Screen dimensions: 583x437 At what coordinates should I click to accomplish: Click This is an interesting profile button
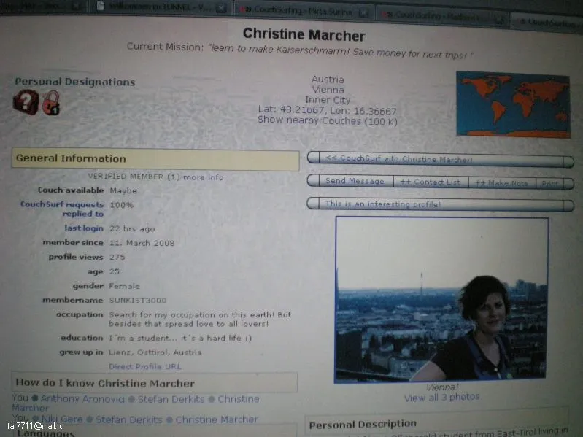click(441, 205)
